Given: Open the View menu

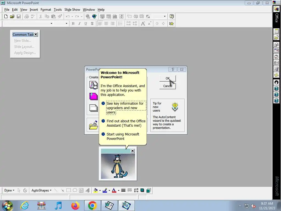Looking at the screenshot, I should 24,10.
